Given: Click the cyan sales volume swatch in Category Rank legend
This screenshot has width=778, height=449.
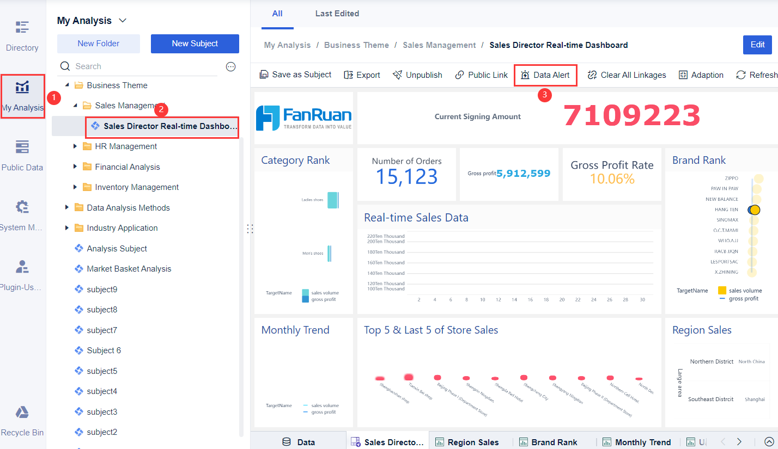Looking at the screenshot, I should coord(306,292).
